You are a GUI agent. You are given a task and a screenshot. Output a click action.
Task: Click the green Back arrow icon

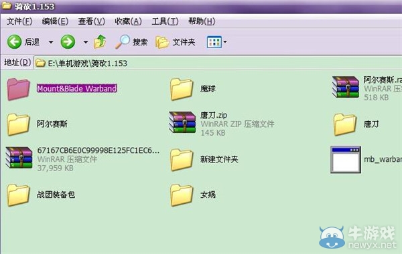[x=14, y=41]
